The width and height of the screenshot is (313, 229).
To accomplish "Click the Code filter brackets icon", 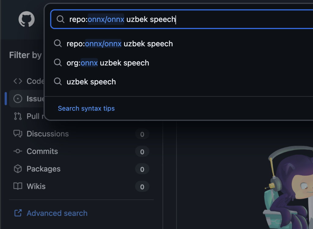I will pyautogui.click(x=18, y=81).
